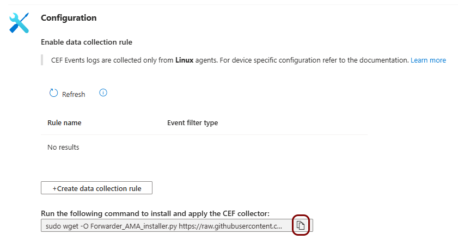Screen dimensions: 458x246
Task: Click the Configuration wrench and screwdriver icon
Action: (x=19, y=23)
